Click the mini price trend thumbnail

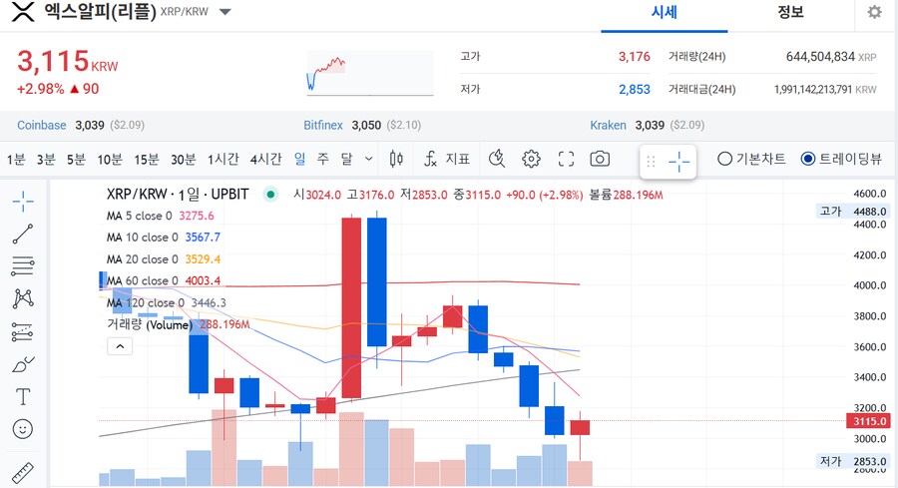[x=369, y=73]
